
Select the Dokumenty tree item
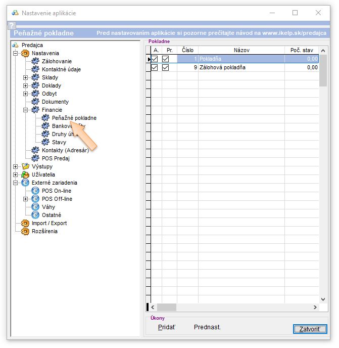pyautogui.click(x=55, y=102)
